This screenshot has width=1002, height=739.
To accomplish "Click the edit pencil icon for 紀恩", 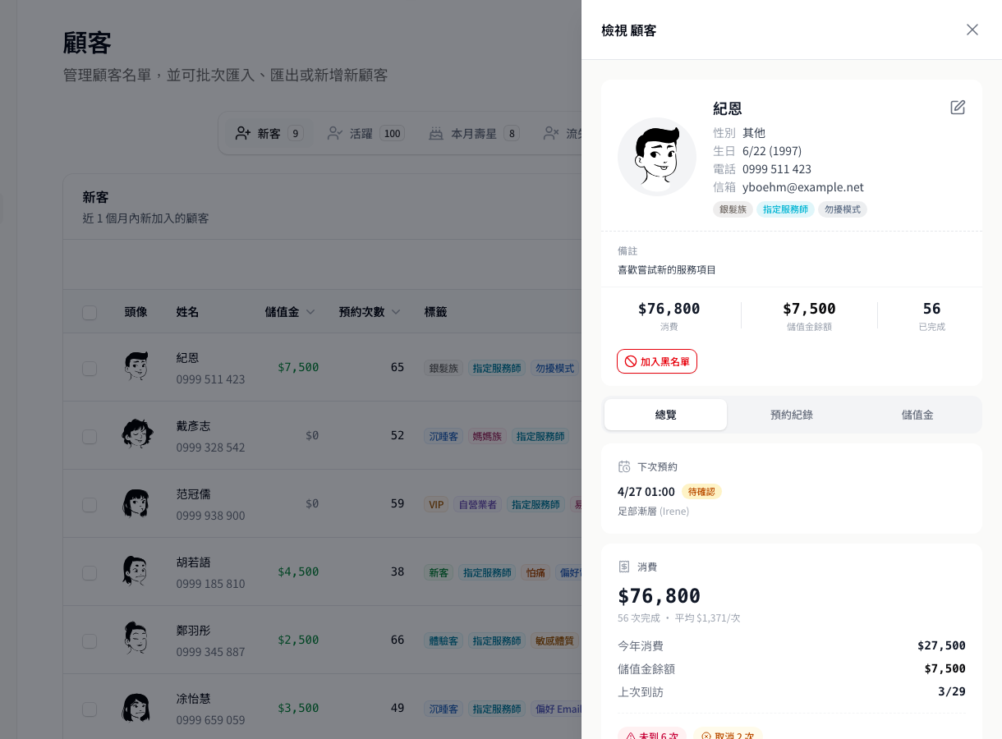I will tap(957, 107).
